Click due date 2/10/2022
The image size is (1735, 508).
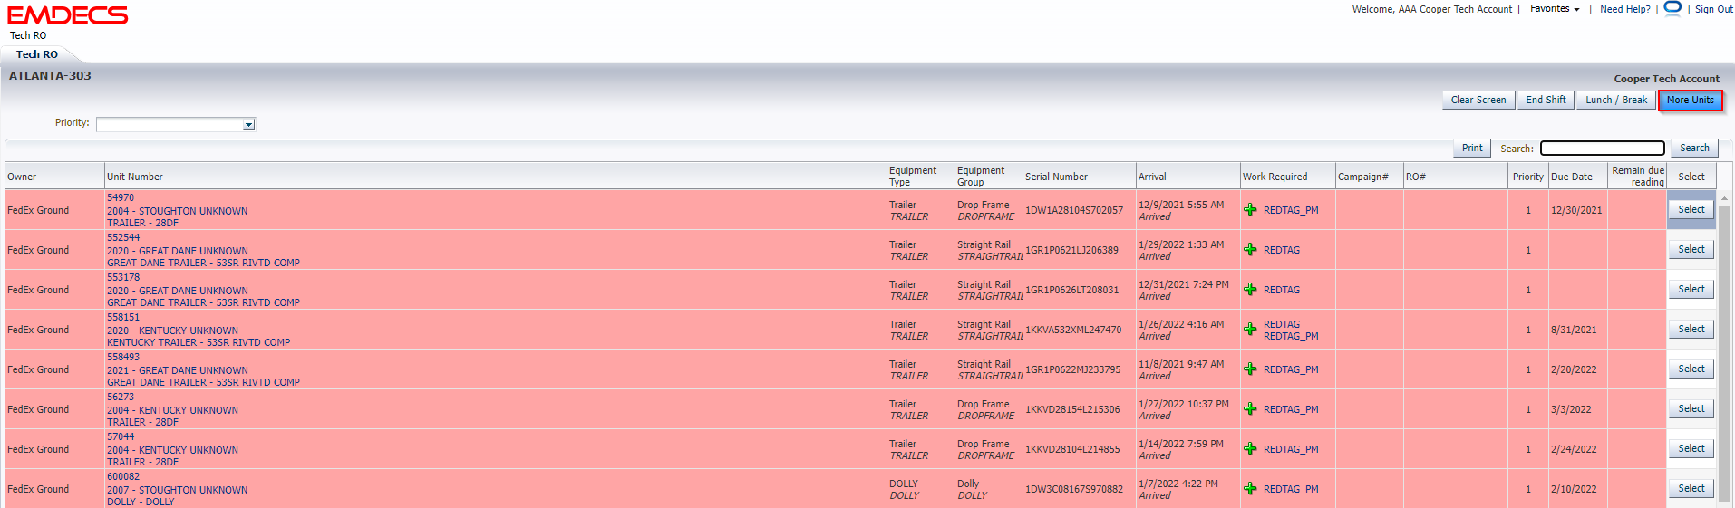[x=1574, y=489]
